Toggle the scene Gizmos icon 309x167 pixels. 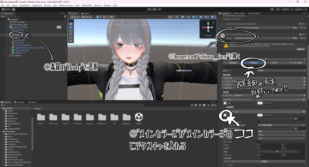coord(212,17)
